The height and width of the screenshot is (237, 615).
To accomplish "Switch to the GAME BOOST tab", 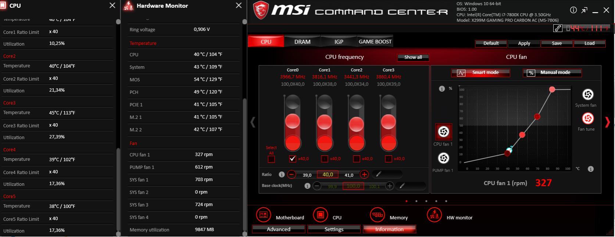I will tap(375, 41).
